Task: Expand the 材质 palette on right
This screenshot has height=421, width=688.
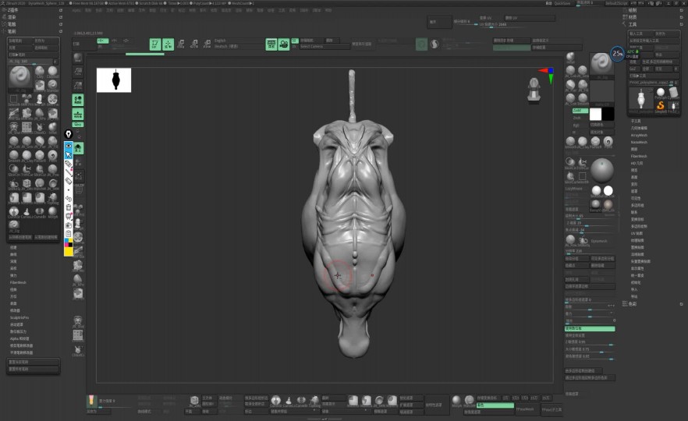Action: (633, 17)
